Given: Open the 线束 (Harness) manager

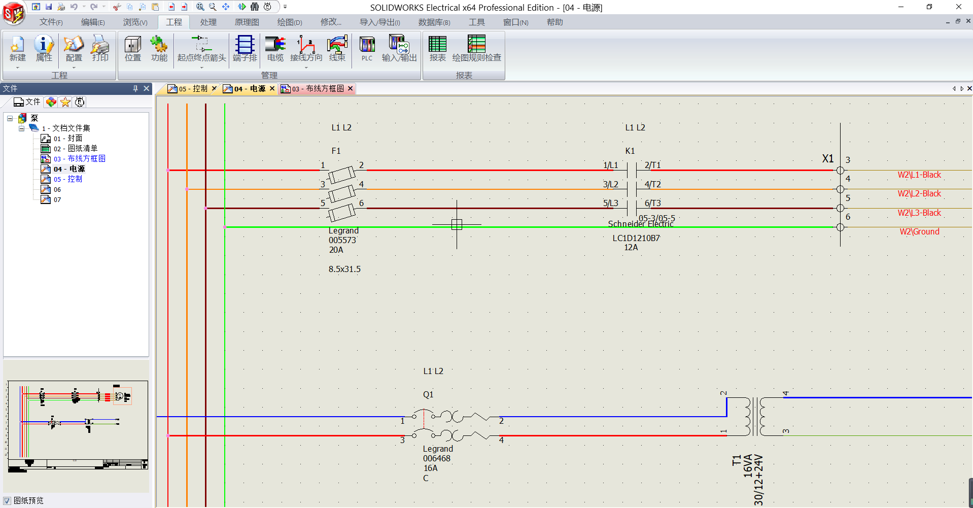Looking at the screenshot, I should (x=337, y=49).
